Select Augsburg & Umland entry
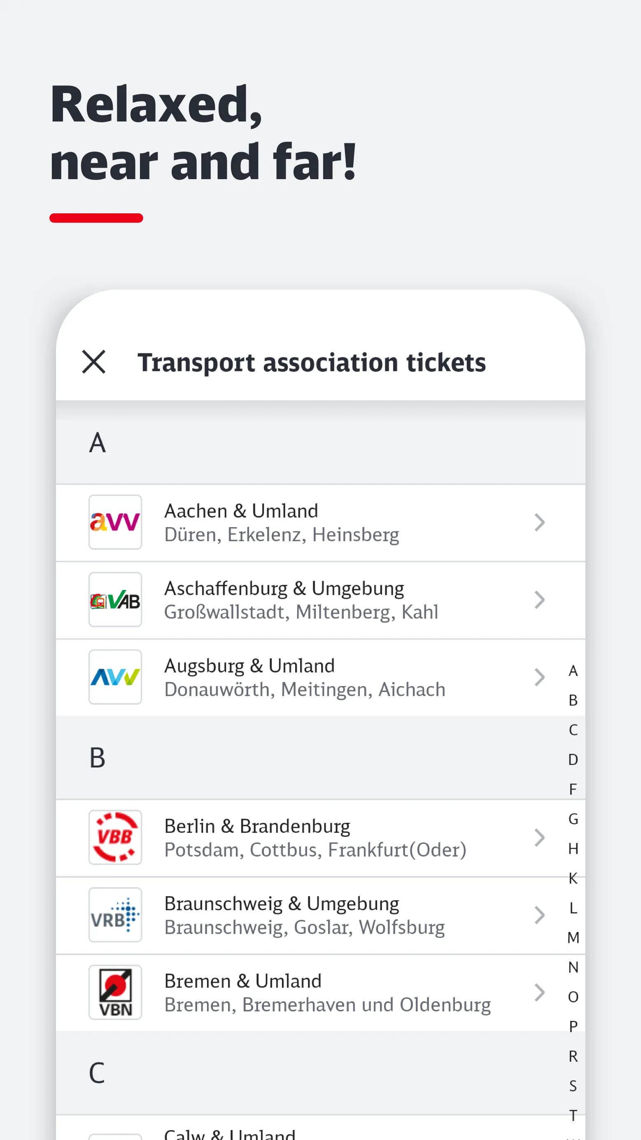Screen dimensions: 641x1140 click(x=304, y=677)
